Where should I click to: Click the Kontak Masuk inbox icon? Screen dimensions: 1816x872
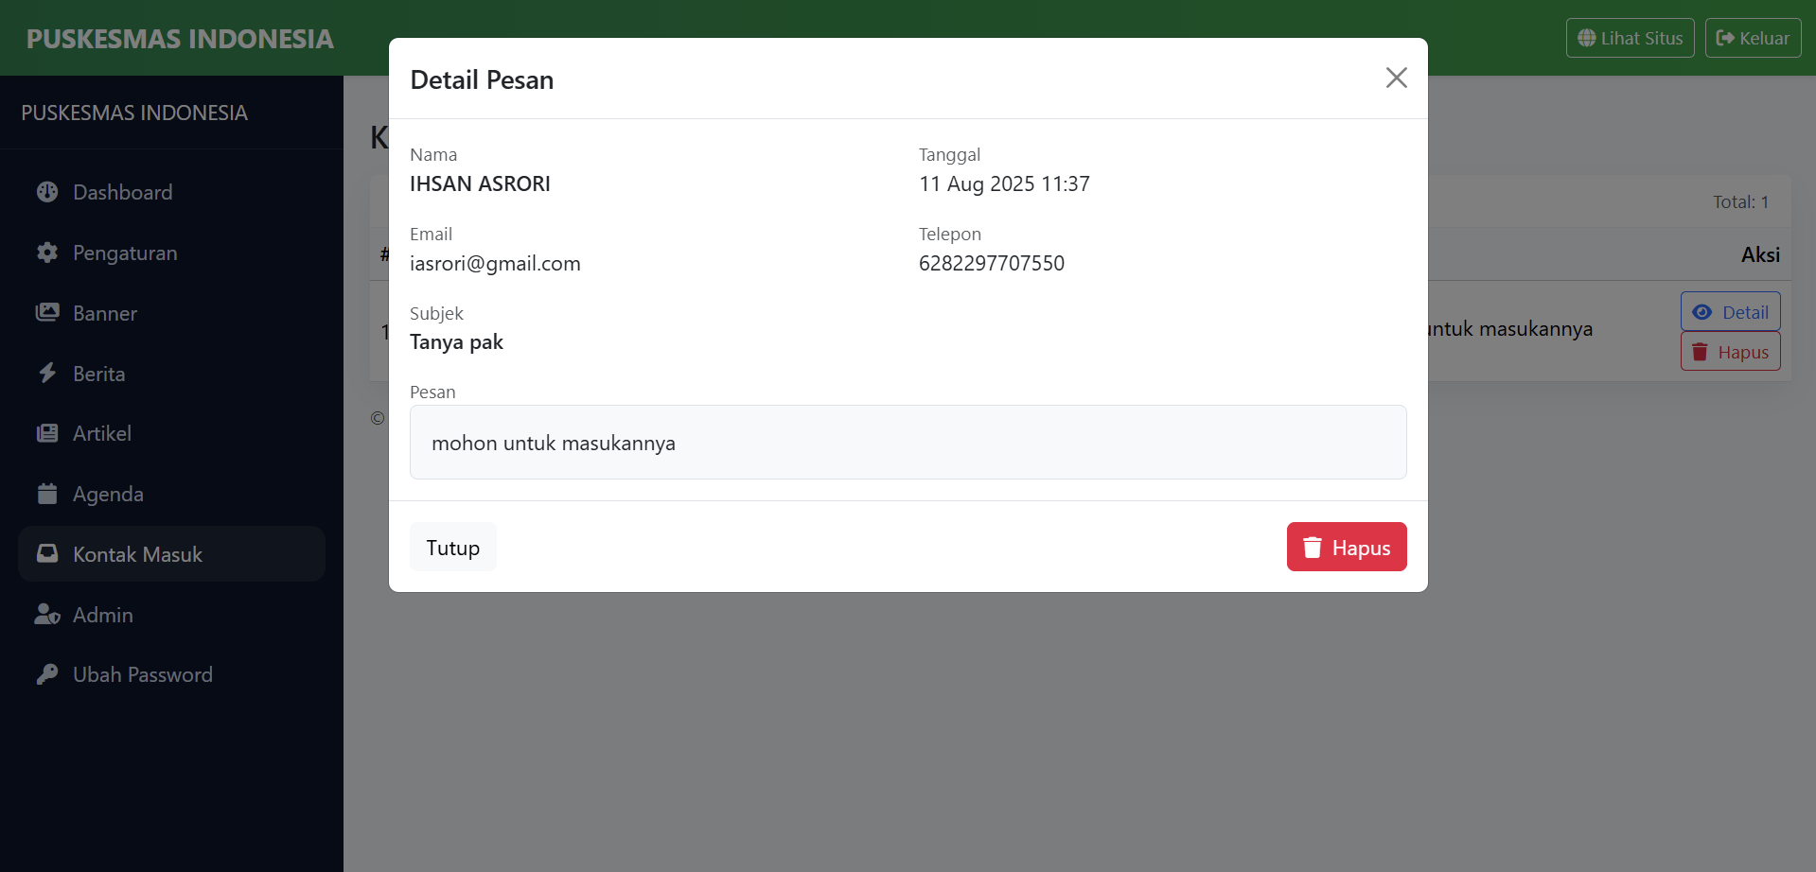pos(47,554)
